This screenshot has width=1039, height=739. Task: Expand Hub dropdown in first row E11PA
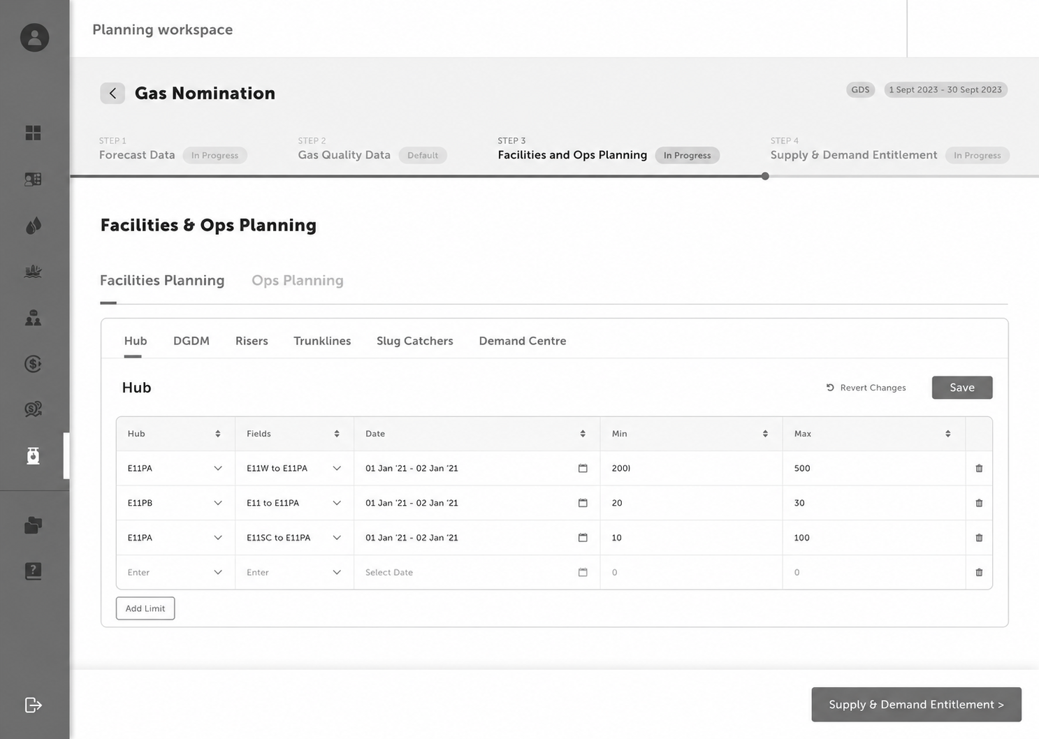coord(218,468)
